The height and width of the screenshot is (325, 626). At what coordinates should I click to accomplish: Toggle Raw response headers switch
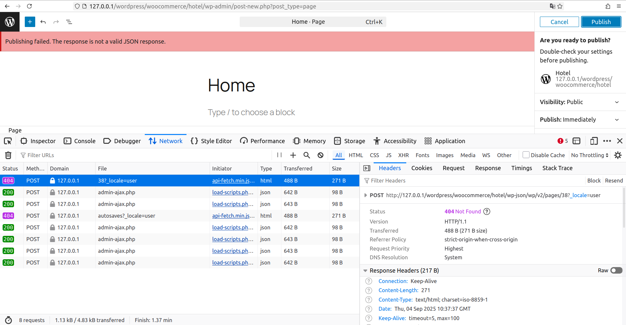tap(616, 270)
